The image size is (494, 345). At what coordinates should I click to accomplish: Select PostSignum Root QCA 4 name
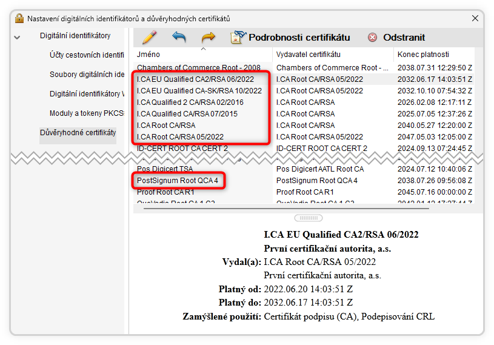click(178, 181)
